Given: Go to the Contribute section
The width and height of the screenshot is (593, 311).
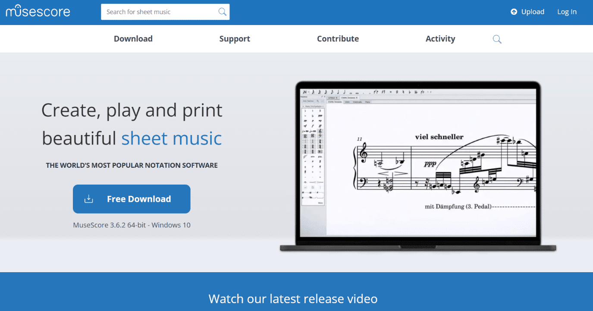Looking at the screenshot, I should (x=338, y=39).
